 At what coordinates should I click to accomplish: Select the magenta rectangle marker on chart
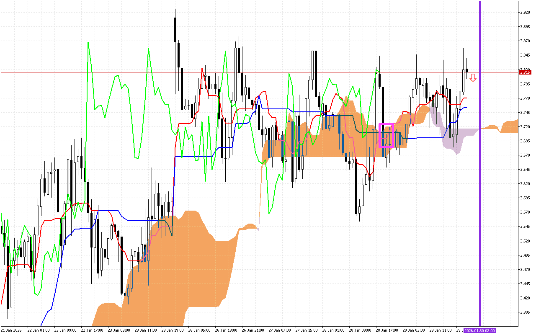point(386,135)
